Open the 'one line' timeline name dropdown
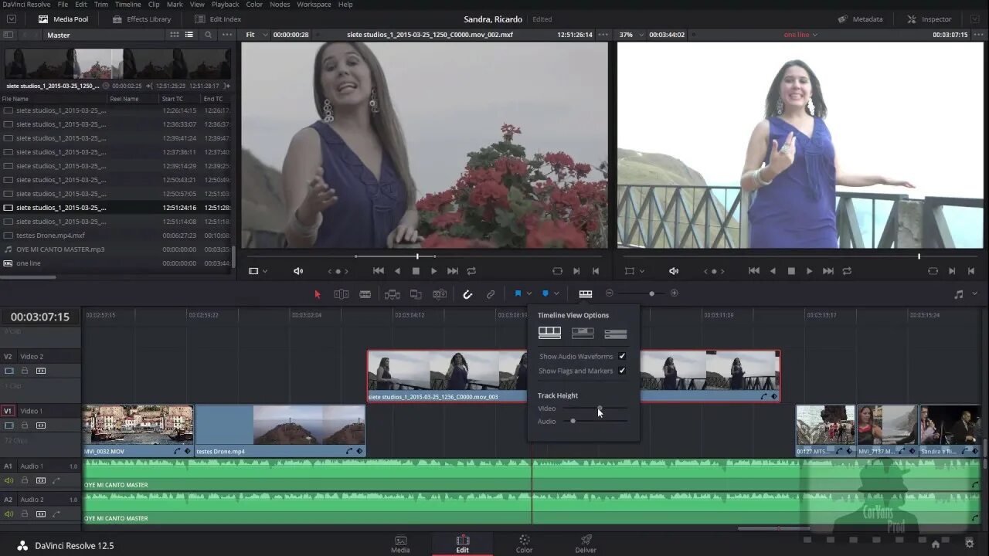The width and height of the screenshot is (989, 556). (800, 35)
